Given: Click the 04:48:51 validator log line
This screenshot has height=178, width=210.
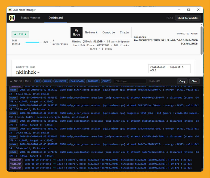Looking at the screenshot, I should 101,164.
